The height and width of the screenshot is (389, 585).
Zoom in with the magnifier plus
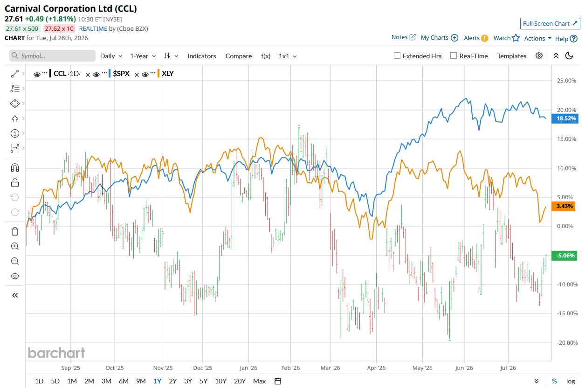tap(14, 246)
